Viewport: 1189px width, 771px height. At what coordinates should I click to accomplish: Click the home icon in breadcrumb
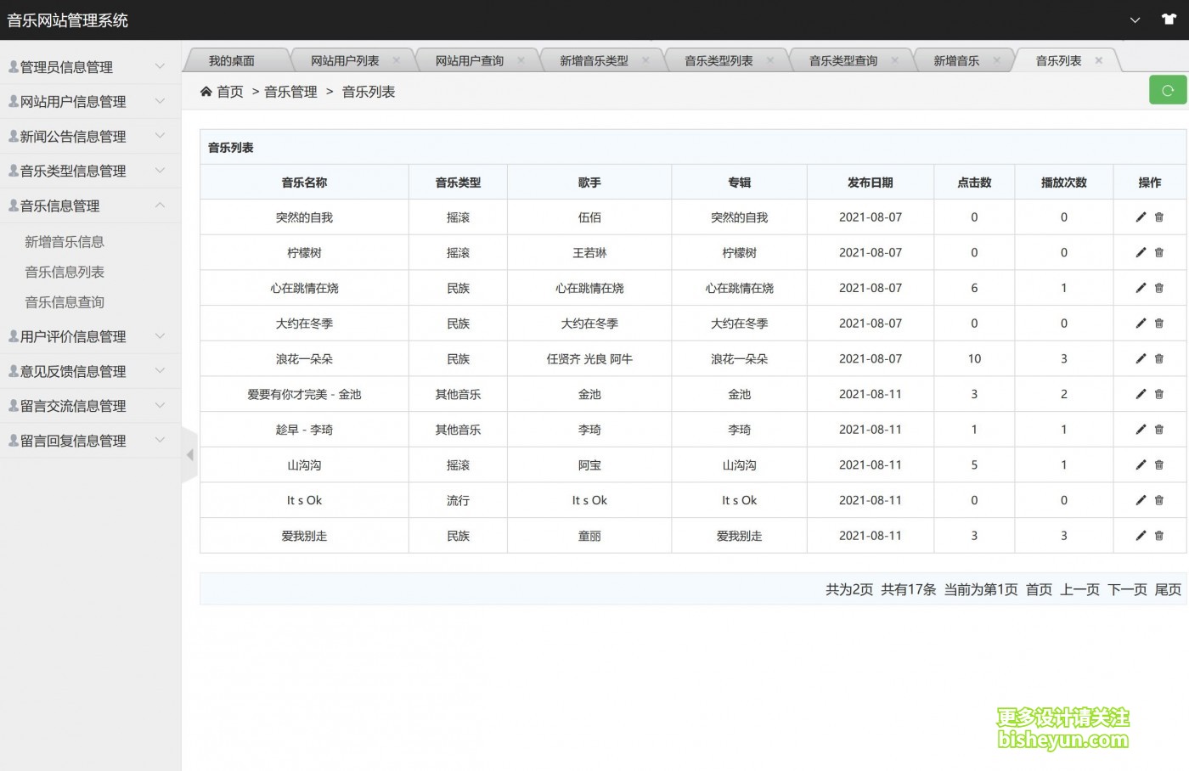206,92
